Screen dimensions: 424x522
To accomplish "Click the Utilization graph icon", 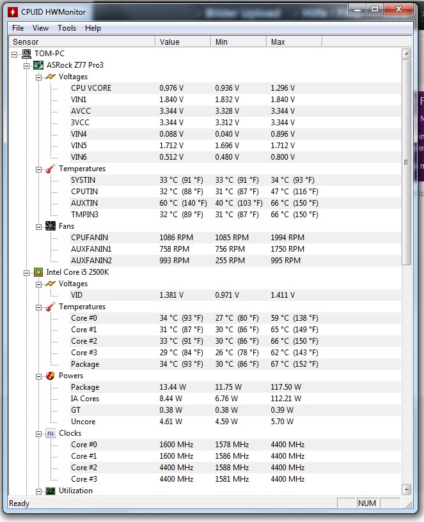I will [x=51, y=491].
